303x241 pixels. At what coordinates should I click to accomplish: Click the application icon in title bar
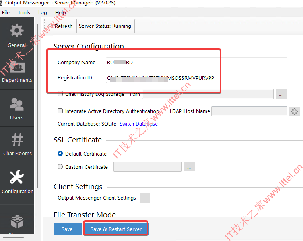pos(1,3)
